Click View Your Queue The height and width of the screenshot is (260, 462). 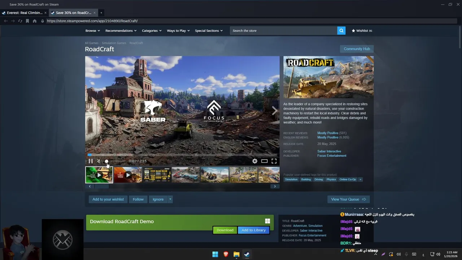(348, 199)
